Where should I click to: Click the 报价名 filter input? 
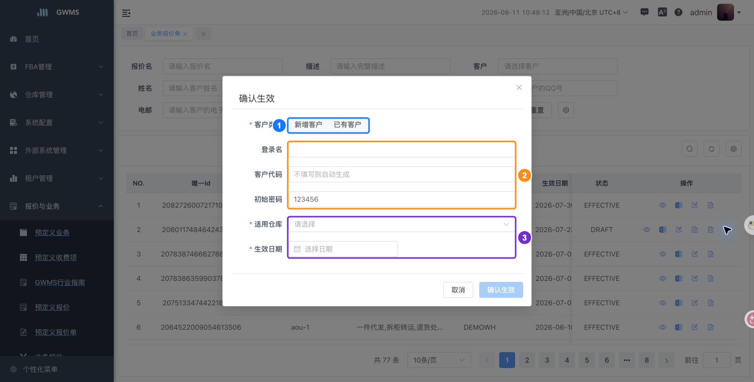[223, 66]
